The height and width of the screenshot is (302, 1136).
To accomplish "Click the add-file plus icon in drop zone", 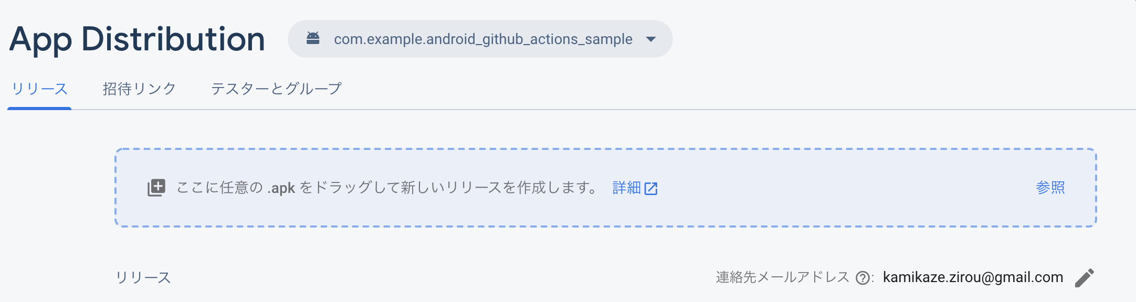I will click(x=156, y=188).
